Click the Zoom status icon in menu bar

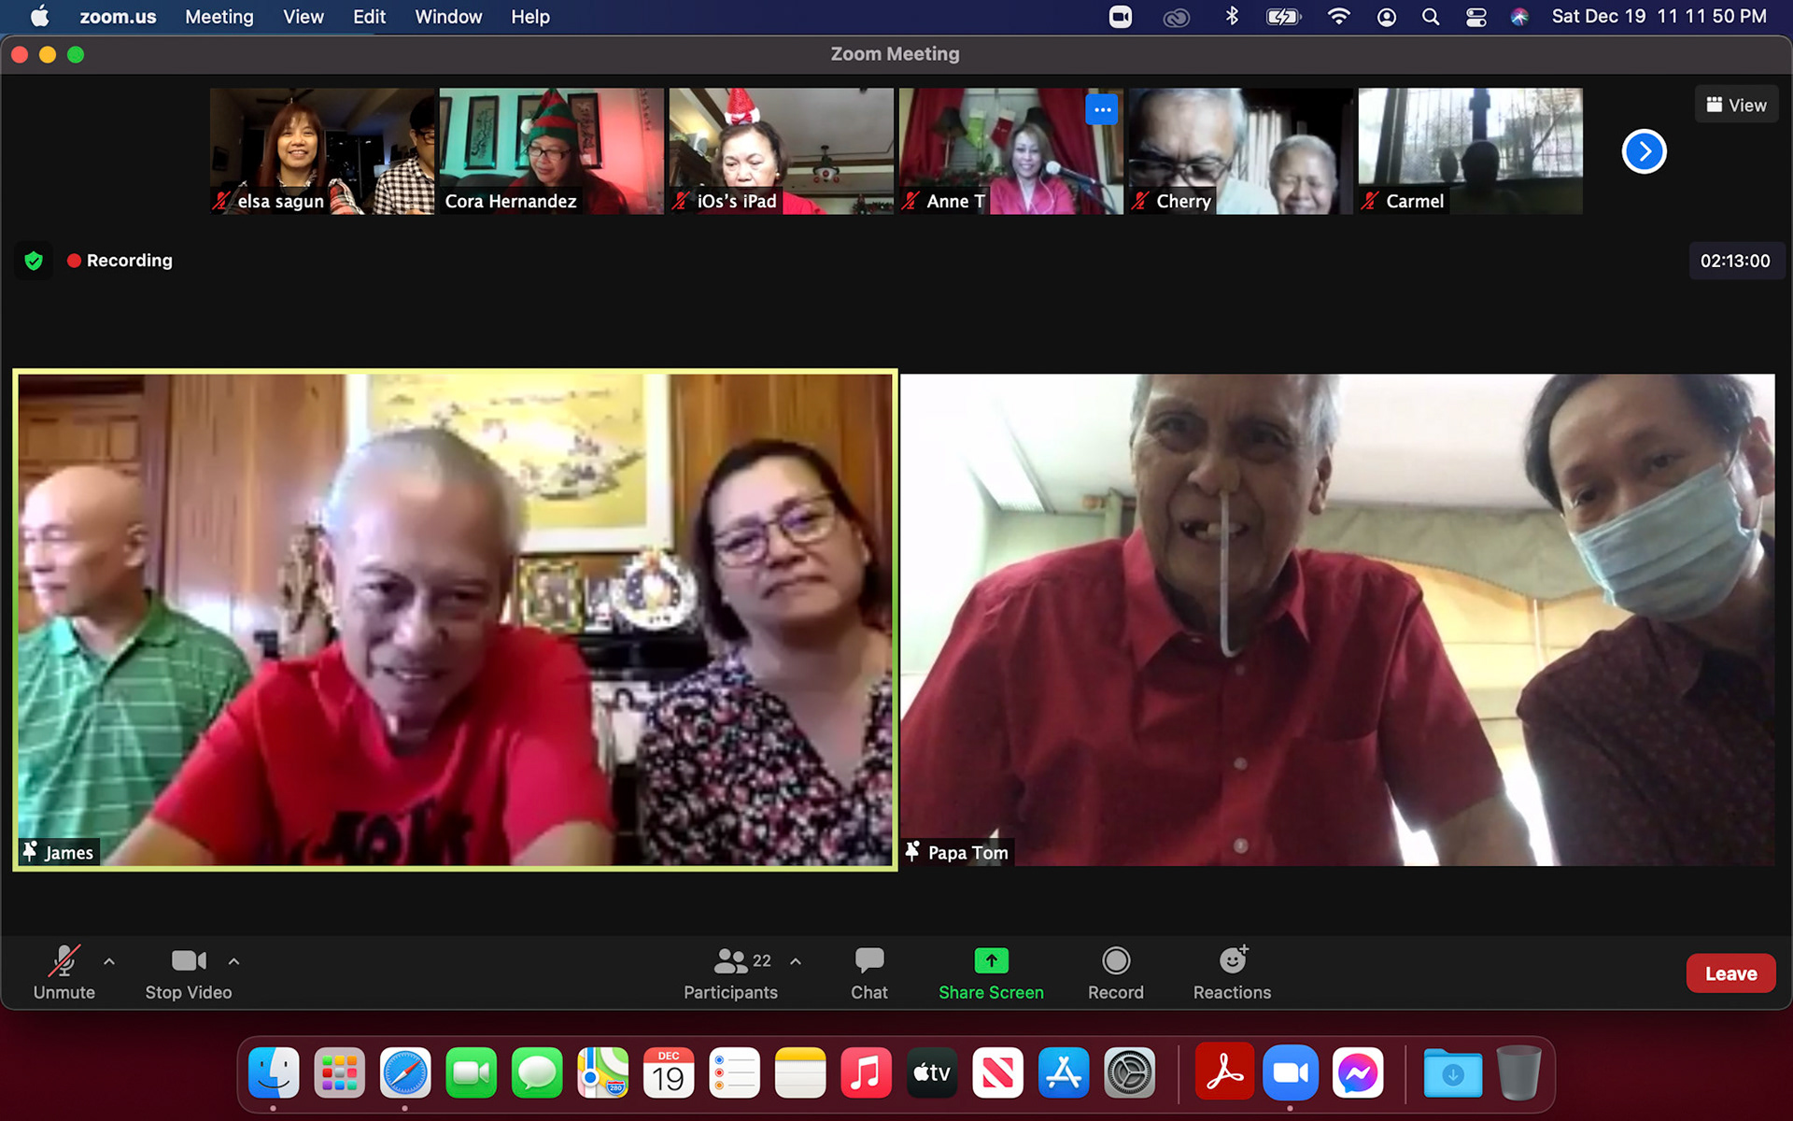tap(1121, 17)
